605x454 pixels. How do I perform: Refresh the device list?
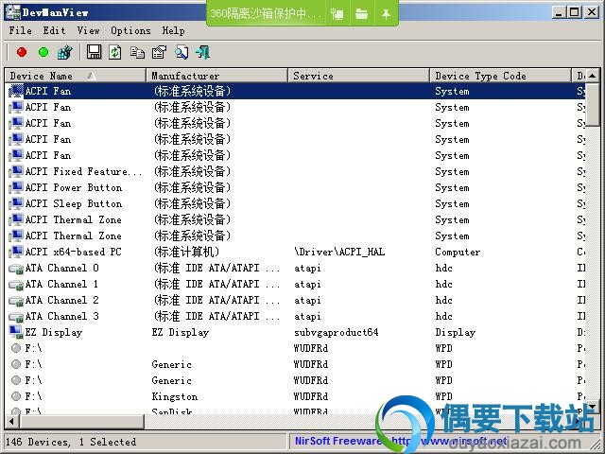115,52
